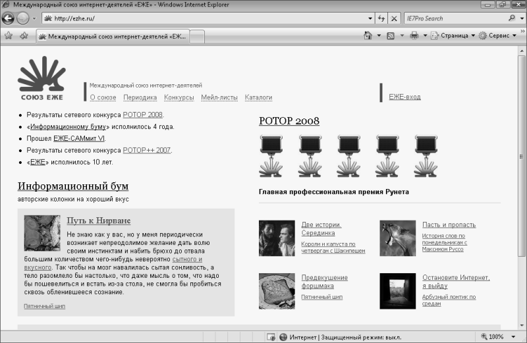Open the Конкурсы link

[179, 97]
